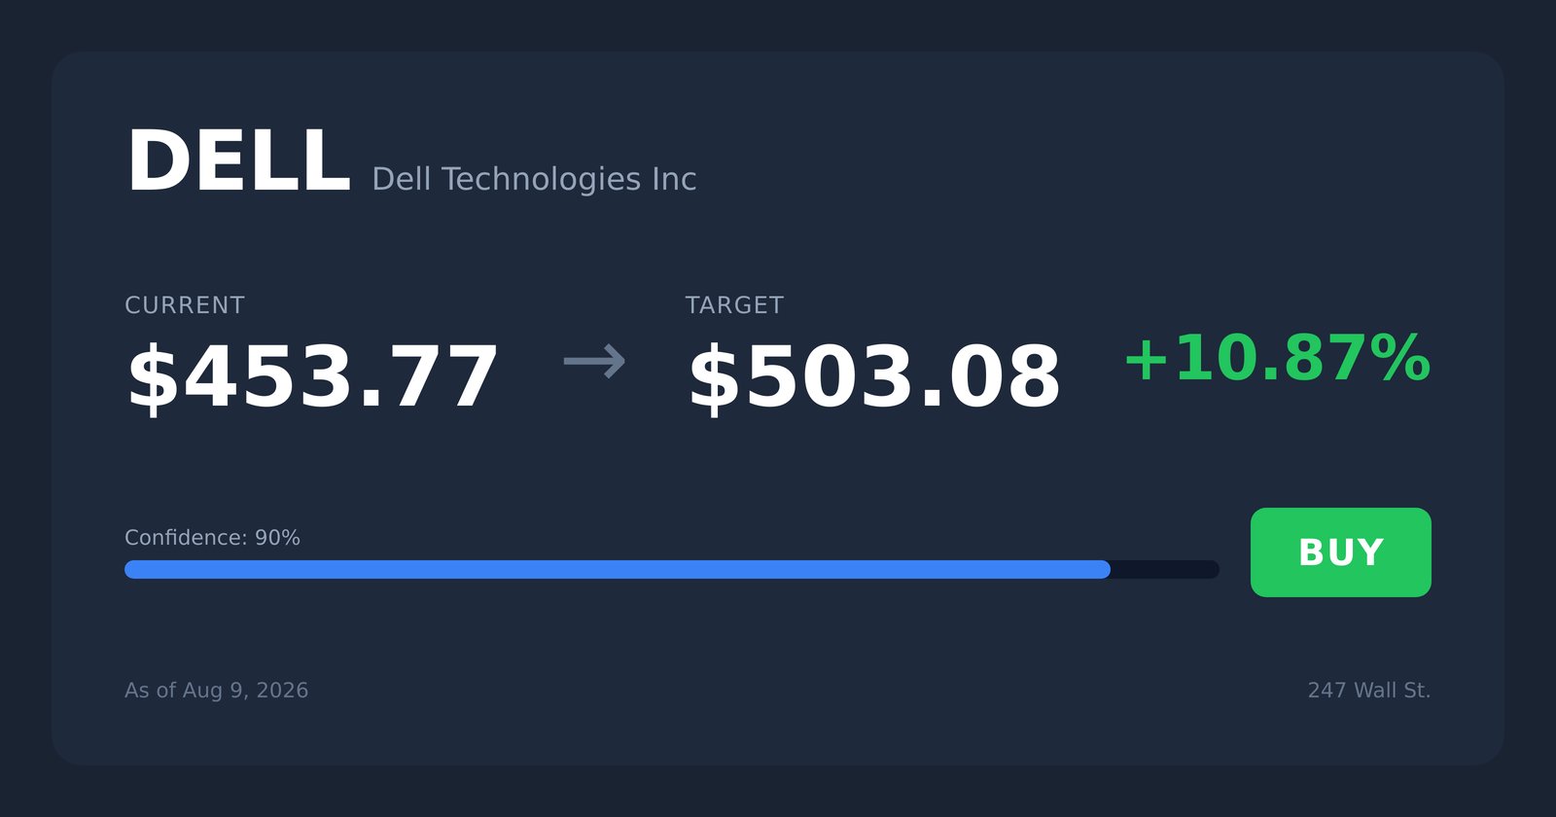Click the dollar sign of current price
The image size is (1556, 817).
pyautogui.click(x=154, y=378)
